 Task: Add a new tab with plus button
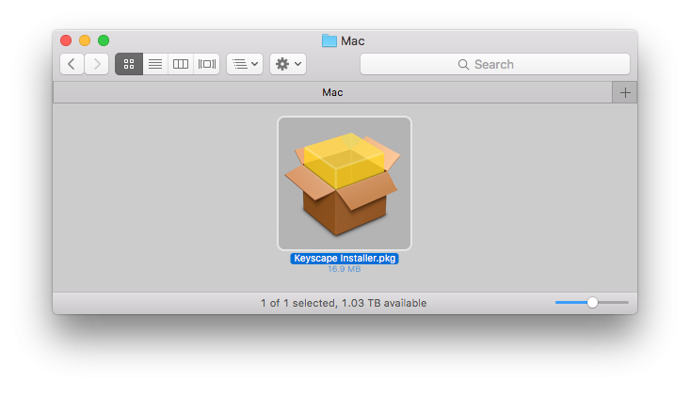point(625,92)
